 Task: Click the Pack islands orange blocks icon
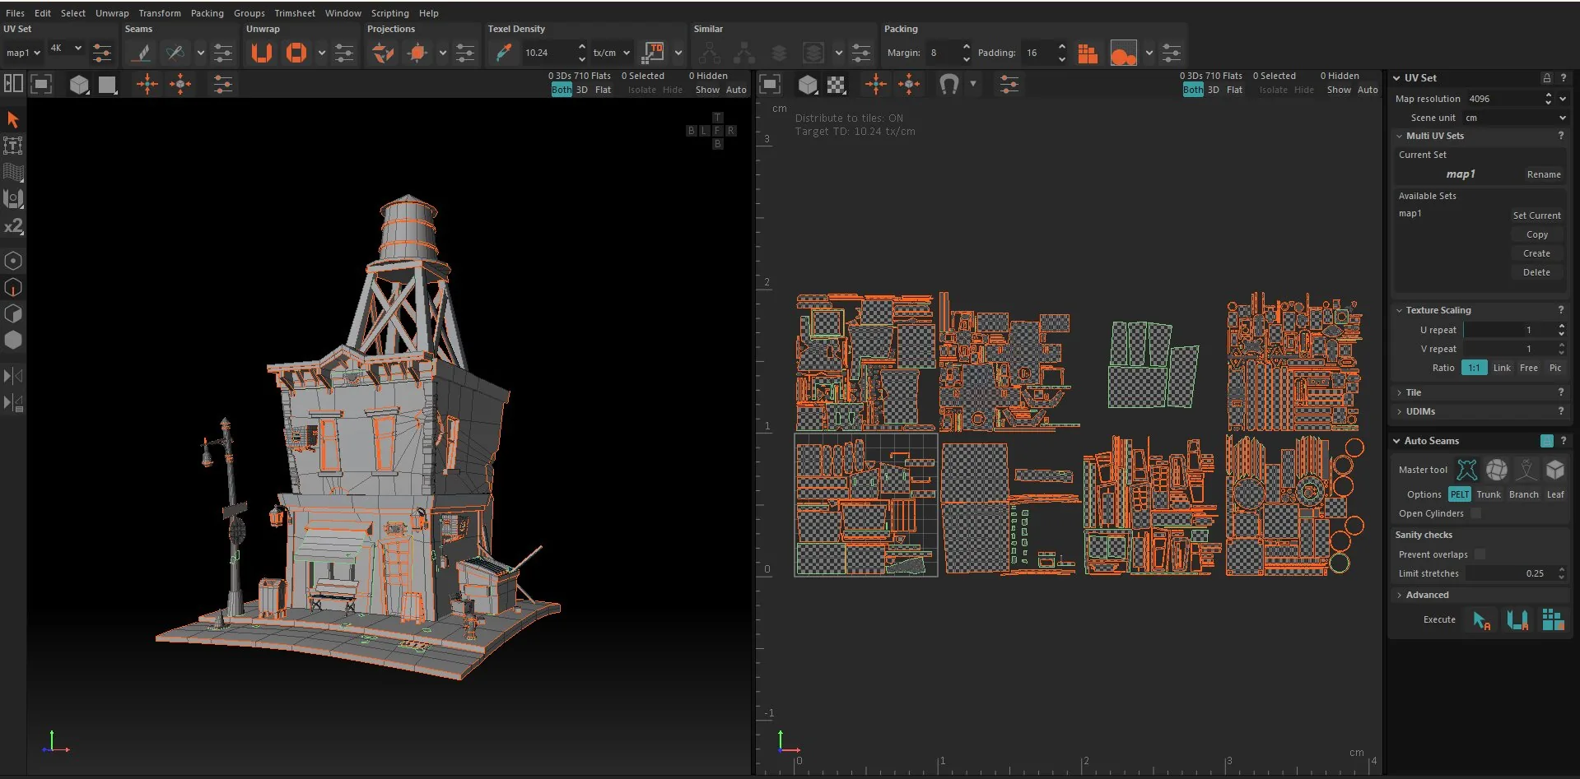click(1088, 53)
